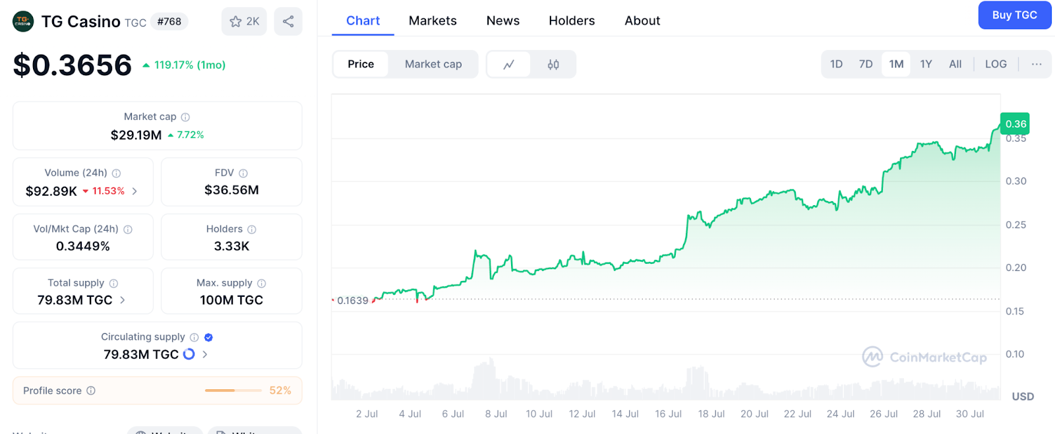The height and width of the screenshot is (434, 1055).
Task: Click the #768 rank badge
Action: [169, 22]
